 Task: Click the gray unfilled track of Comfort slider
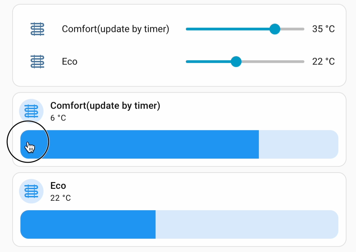(292, 29)
